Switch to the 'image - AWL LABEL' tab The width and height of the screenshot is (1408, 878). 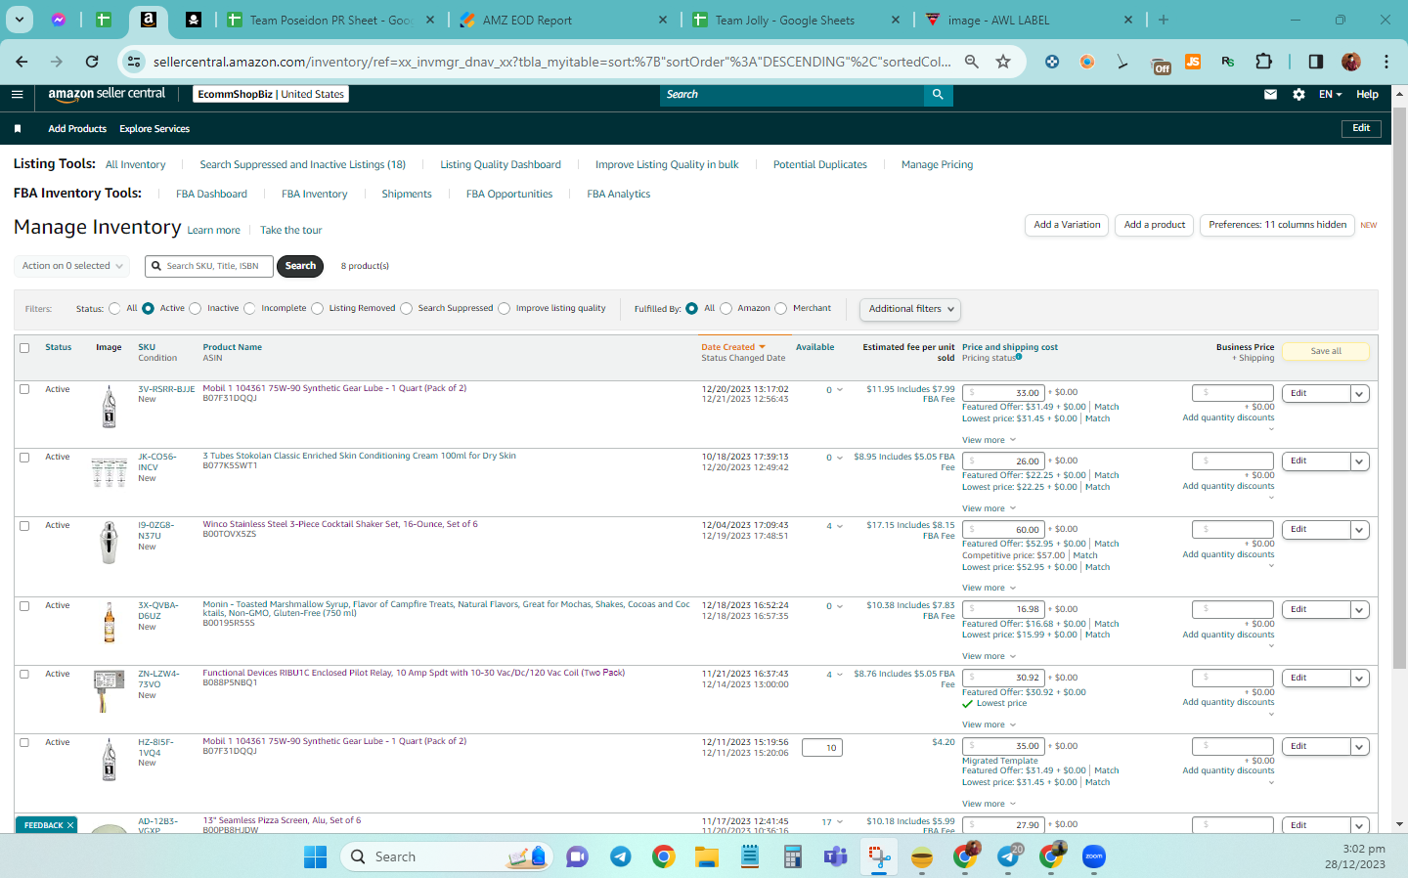click(1031, 20)
